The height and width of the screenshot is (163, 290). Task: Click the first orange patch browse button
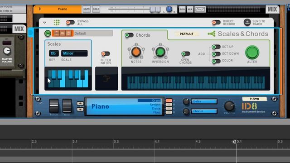click(56, 33)
